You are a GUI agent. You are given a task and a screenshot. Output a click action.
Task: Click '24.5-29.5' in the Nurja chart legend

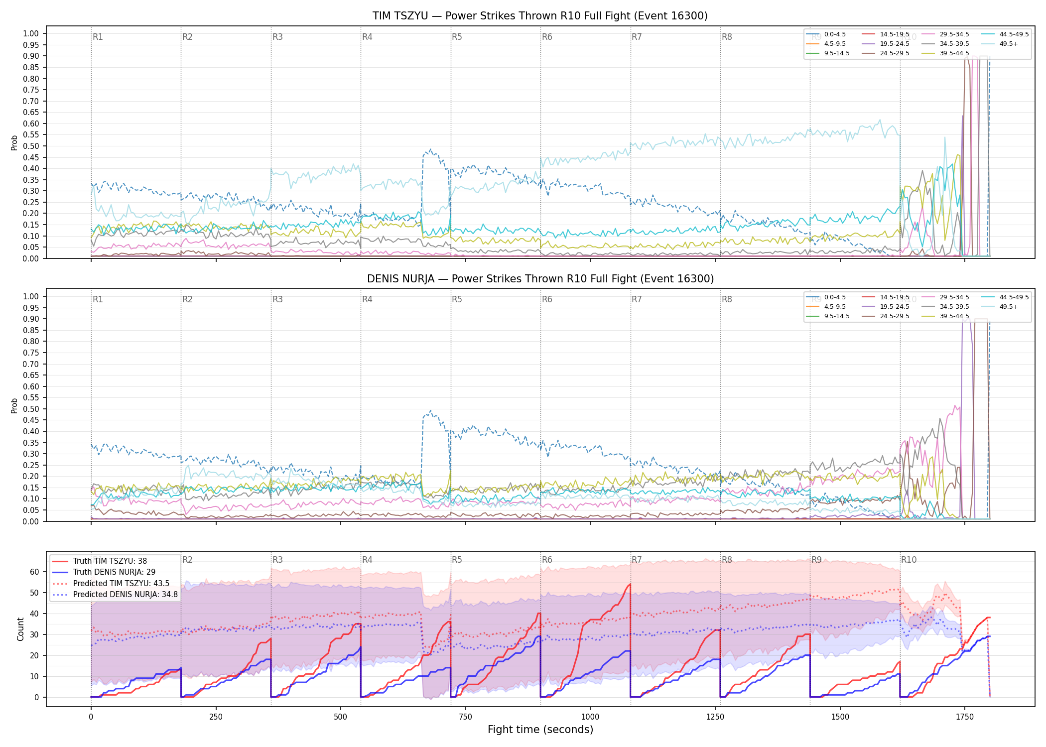(x=895, y=316)
